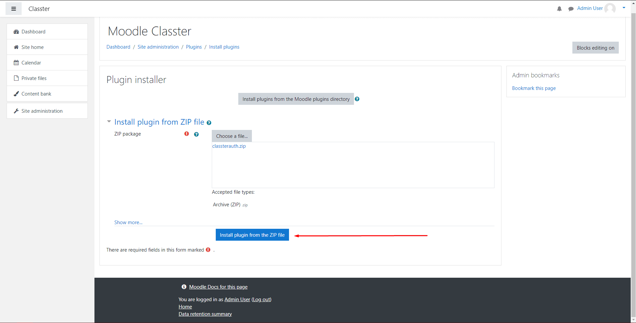This screenshot has width=636, height=323.
Task: Click the Dashboard breadcrumb link
Action: [x=118, y=47]
